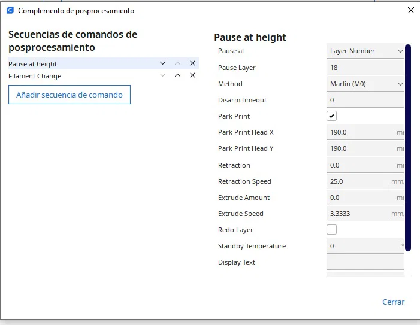The width and height of the screenshot is (420, 325).
Task: Click the Pause at height heading
Action: pos(250,38)
